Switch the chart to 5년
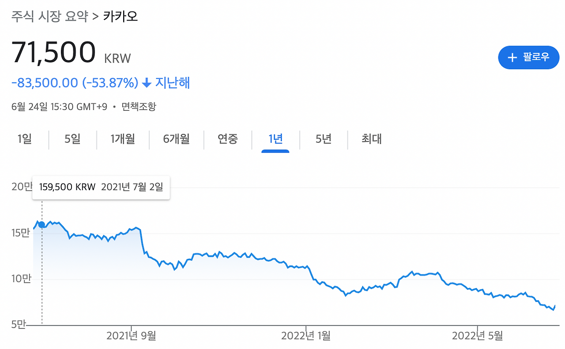The width and height of the screenshot is (565, 349). (x=324, y=139)
